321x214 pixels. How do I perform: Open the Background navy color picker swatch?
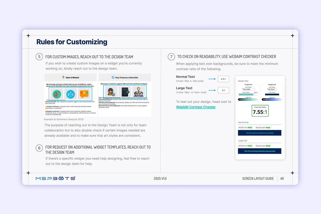272,94
